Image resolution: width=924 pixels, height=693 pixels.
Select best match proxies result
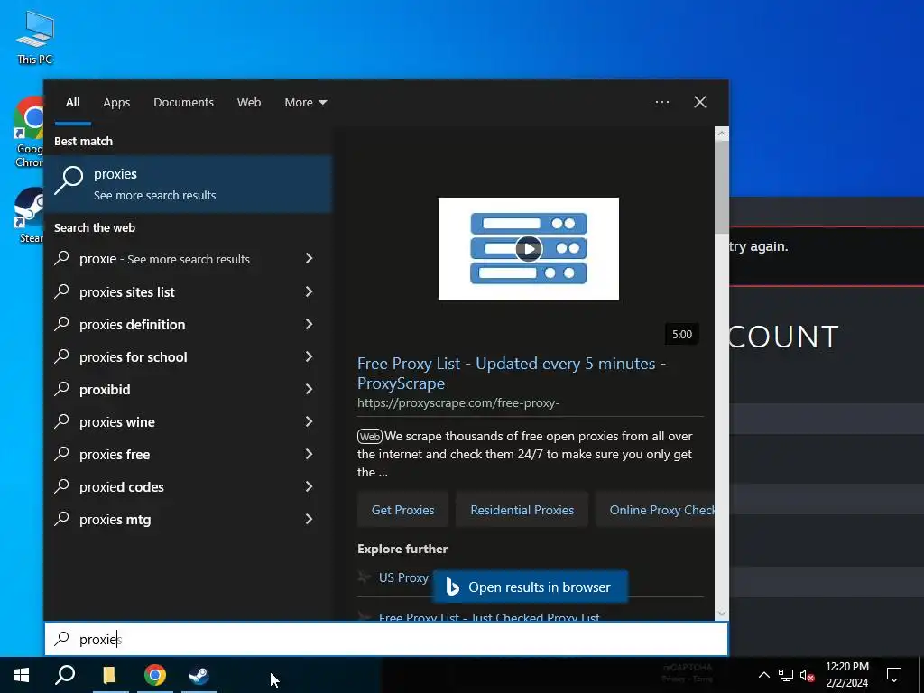(188, 184)
